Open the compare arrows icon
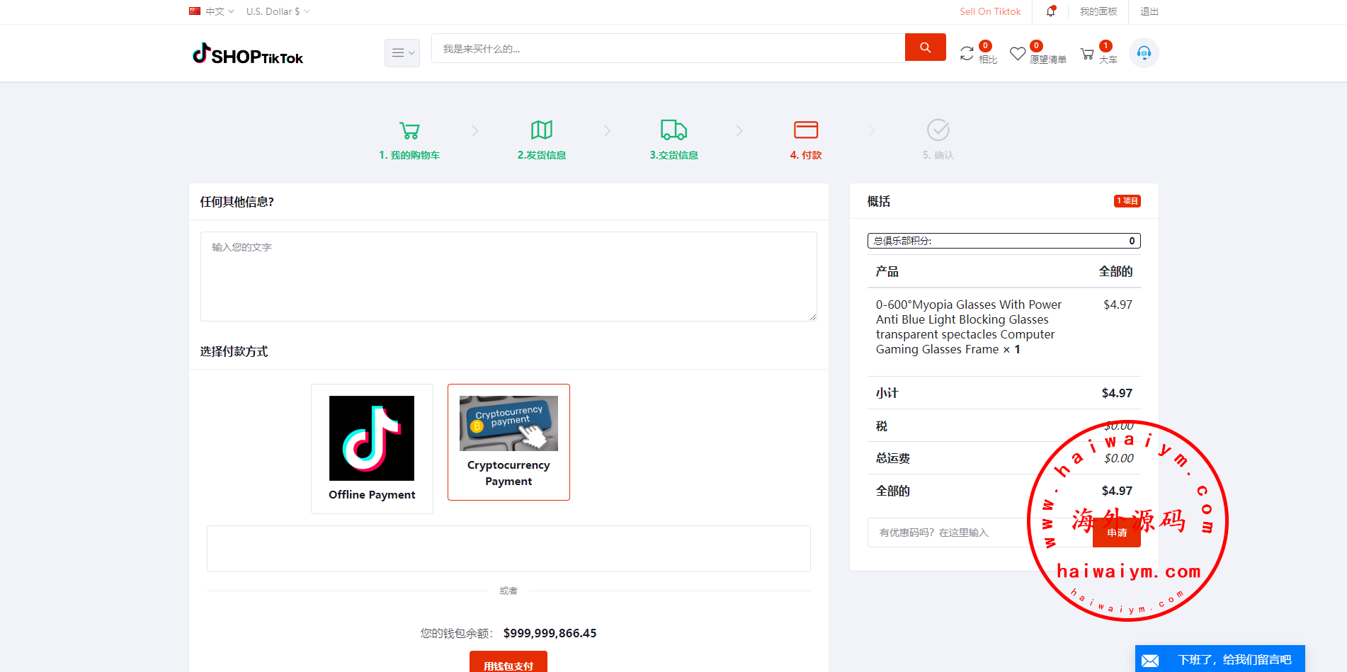1347x672 pixels. pos(967,54)
